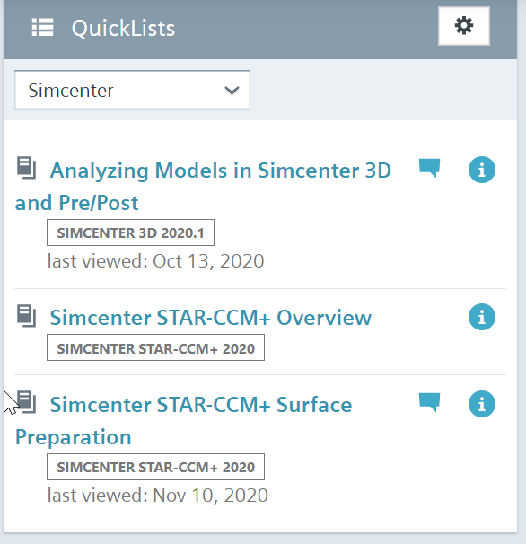Open QuickLists settings gear button
Viewport: 526px width, 544px height.
click(x=464, y=26)
